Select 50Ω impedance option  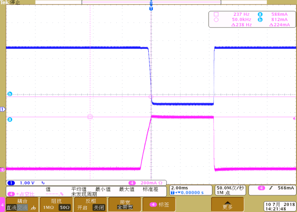point(65,208)
